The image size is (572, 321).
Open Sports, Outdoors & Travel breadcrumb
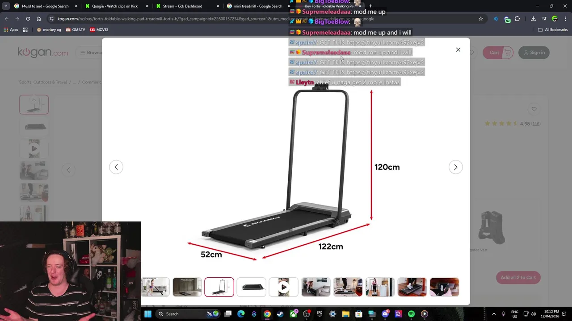[43, 82]
